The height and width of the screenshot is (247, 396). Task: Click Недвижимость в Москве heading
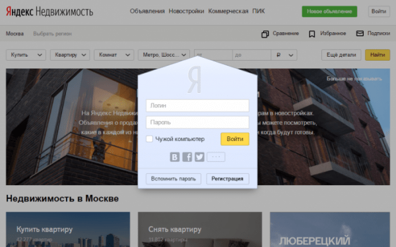(x=63, y=198)
